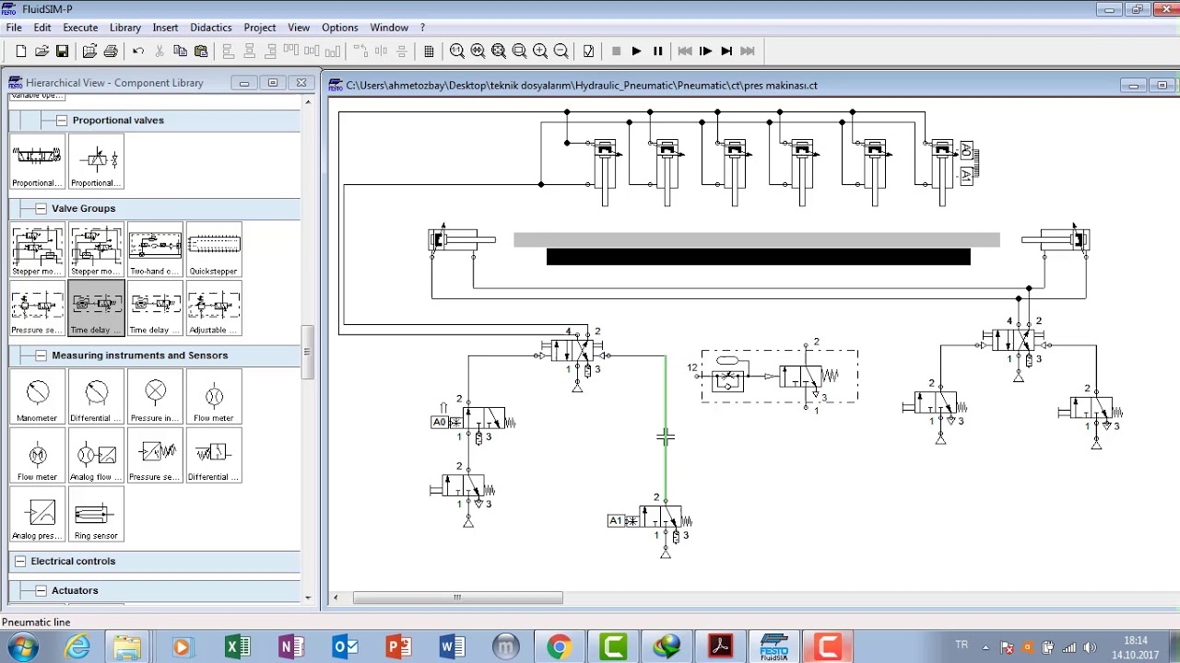Click the Print toolbar icon
Image resolution: width=1180 pixels, height=663 pixels.
click(111, 52)
